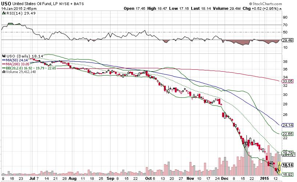This screenshot has width=297, height=182.
Task: Click the 38 price label on price axis
Action: tap(285, 61)
